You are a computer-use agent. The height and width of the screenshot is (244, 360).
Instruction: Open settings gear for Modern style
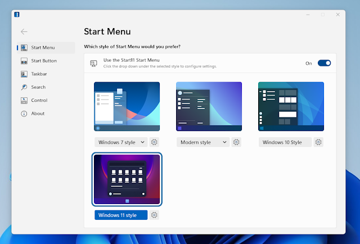tap(236, 142)
